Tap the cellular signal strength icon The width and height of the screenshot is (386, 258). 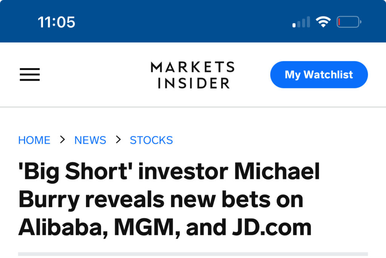(x=301, y=22)
